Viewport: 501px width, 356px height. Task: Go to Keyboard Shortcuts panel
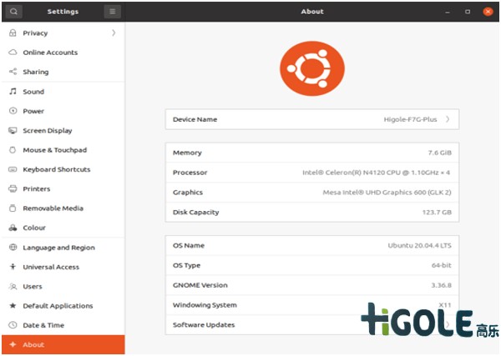click(56, 169)
